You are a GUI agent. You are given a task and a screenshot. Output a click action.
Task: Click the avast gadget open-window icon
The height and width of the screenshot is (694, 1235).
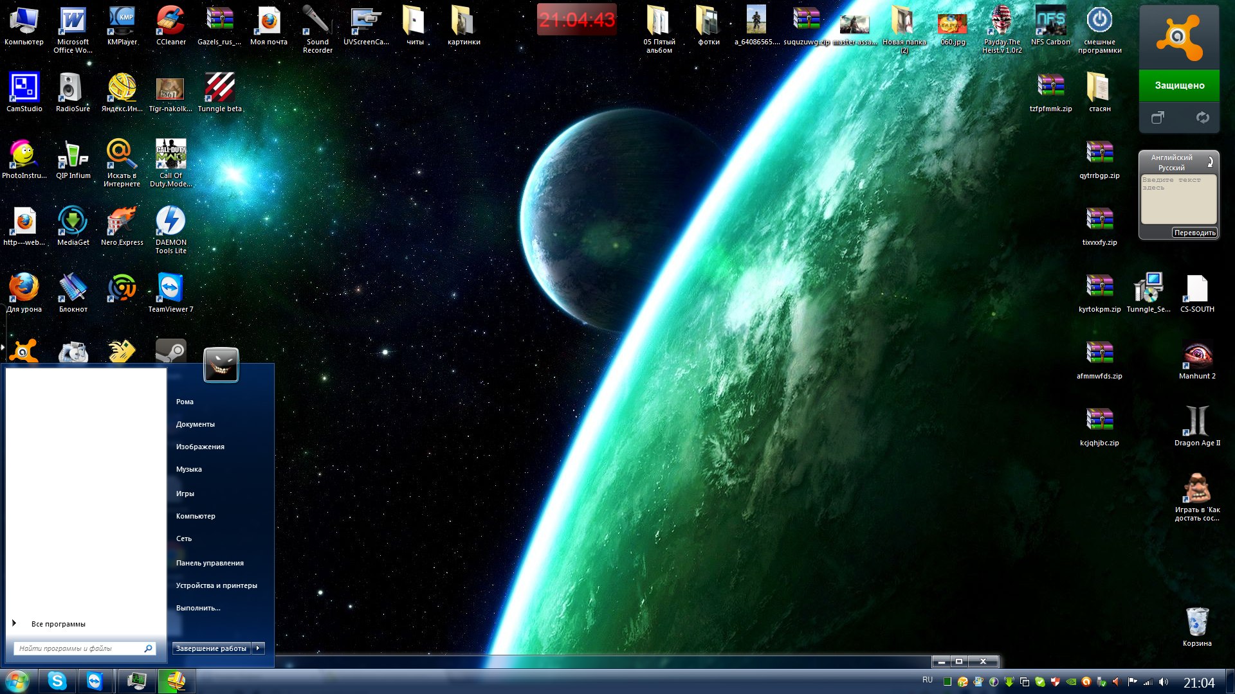(x=1158, y=118)
